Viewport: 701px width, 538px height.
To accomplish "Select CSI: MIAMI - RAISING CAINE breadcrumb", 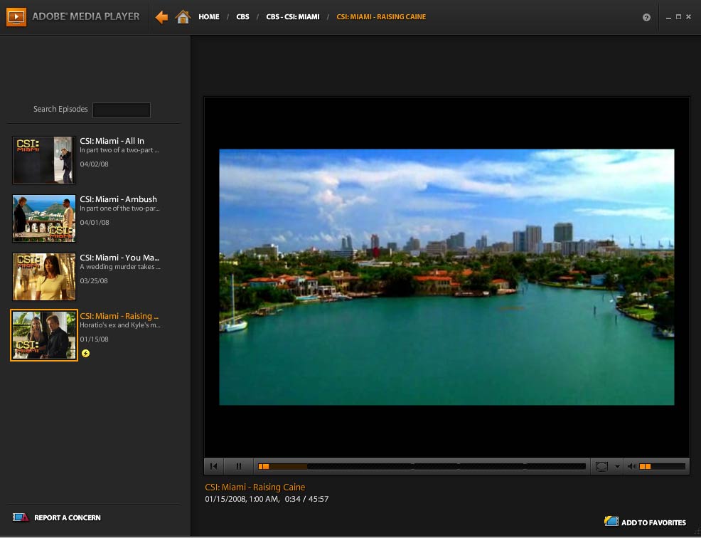I will (x=381, y=17).
